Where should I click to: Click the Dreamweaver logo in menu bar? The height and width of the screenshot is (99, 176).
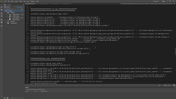tap(2, 1)
